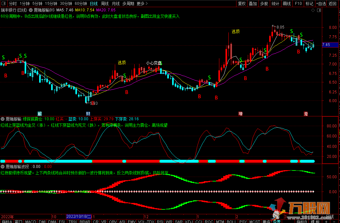
Task: Click the 增 marker on the date axis
Action: point(240,114)
